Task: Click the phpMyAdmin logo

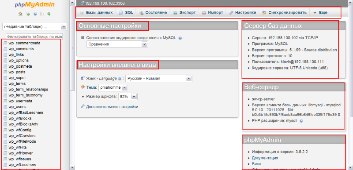Action: click(35, 5)
